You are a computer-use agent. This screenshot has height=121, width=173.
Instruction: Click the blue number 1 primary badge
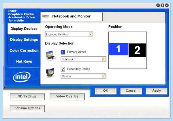(x=63, y=52)
